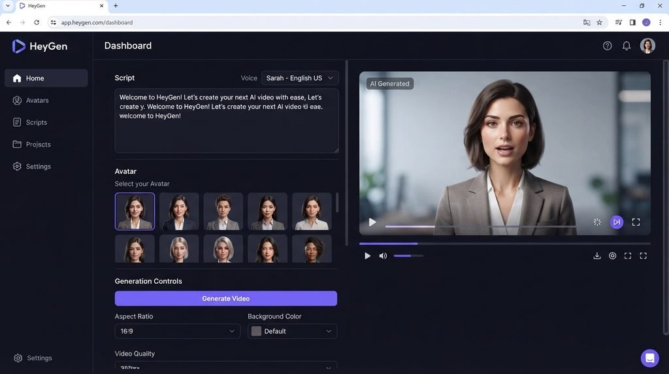Open the Sarah - English US voice dropdown
Image resolution: width=669 pixels, height=374 pixels.
point(300,78)
